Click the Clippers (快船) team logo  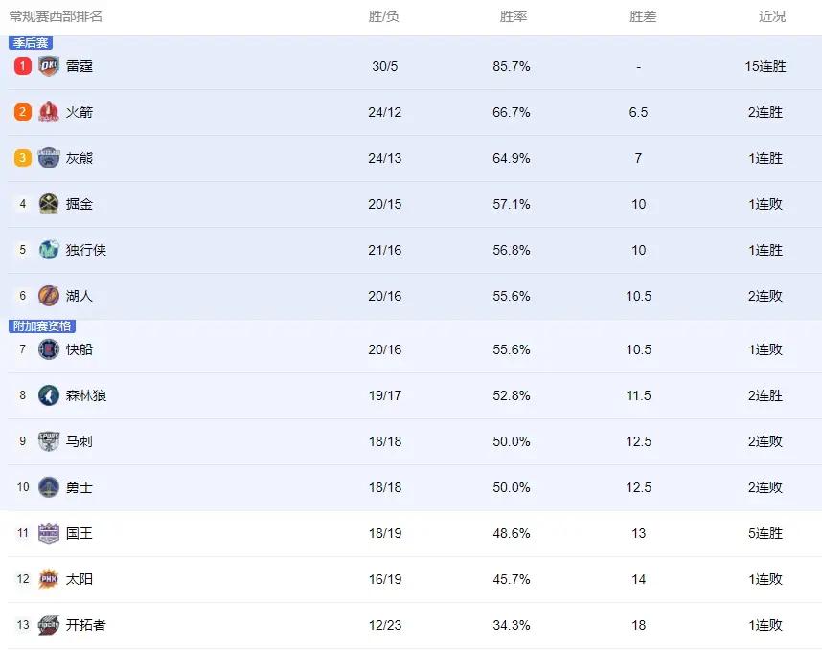(48, 349)
